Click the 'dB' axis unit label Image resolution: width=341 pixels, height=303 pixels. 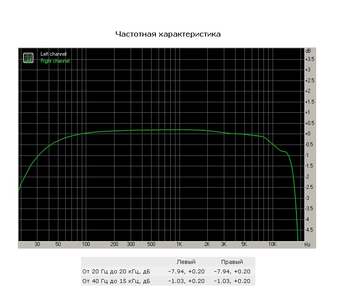click(308, 51)
